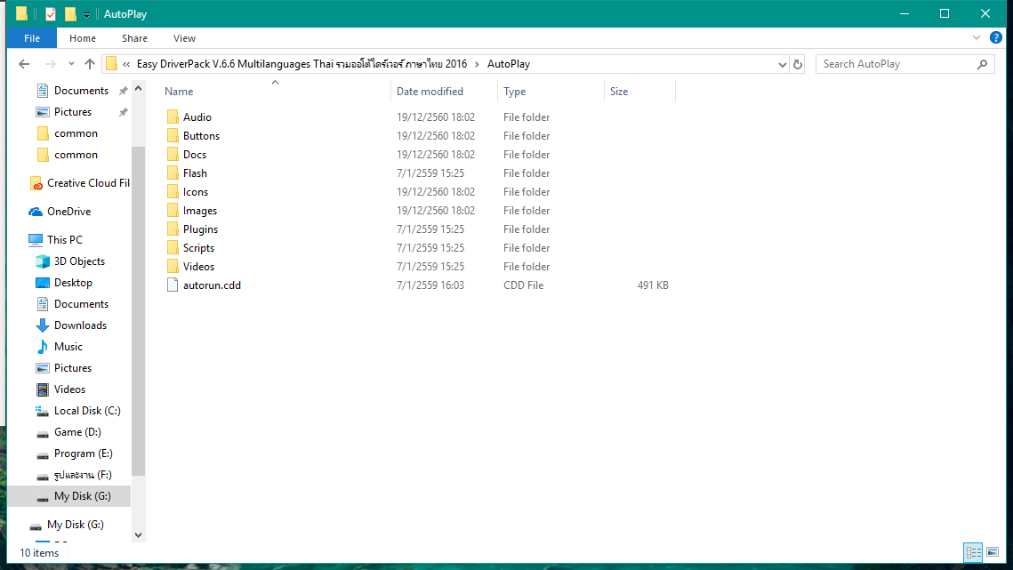Unpin Documents from Quick access
Viewport: 1013px width, 570px height.
point(123,91)
